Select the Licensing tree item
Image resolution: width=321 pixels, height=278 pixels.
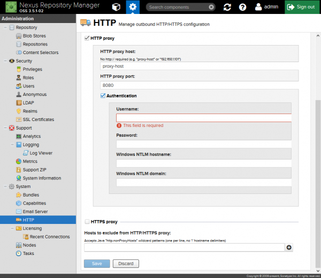32,228
